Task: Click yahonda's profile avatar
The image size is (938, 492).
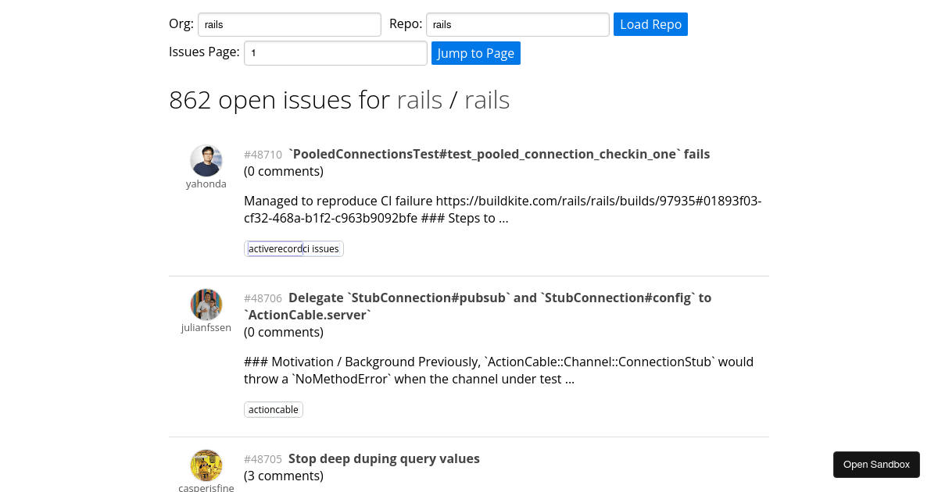Action: tap(206, 159)
